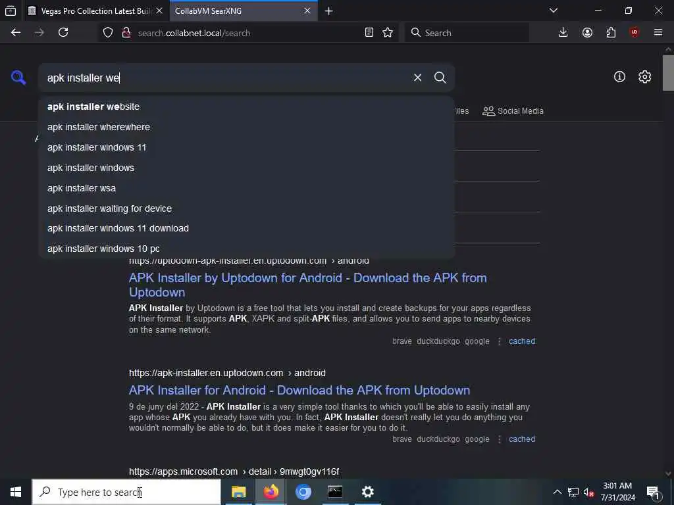Close the CollabVM SearXNG tab
This screenshot has width=674, height=505.
point(307,11)
